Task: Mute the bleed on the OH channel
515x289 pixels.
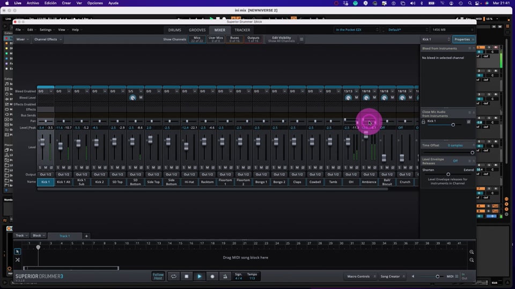Action: tap(356, 97)
